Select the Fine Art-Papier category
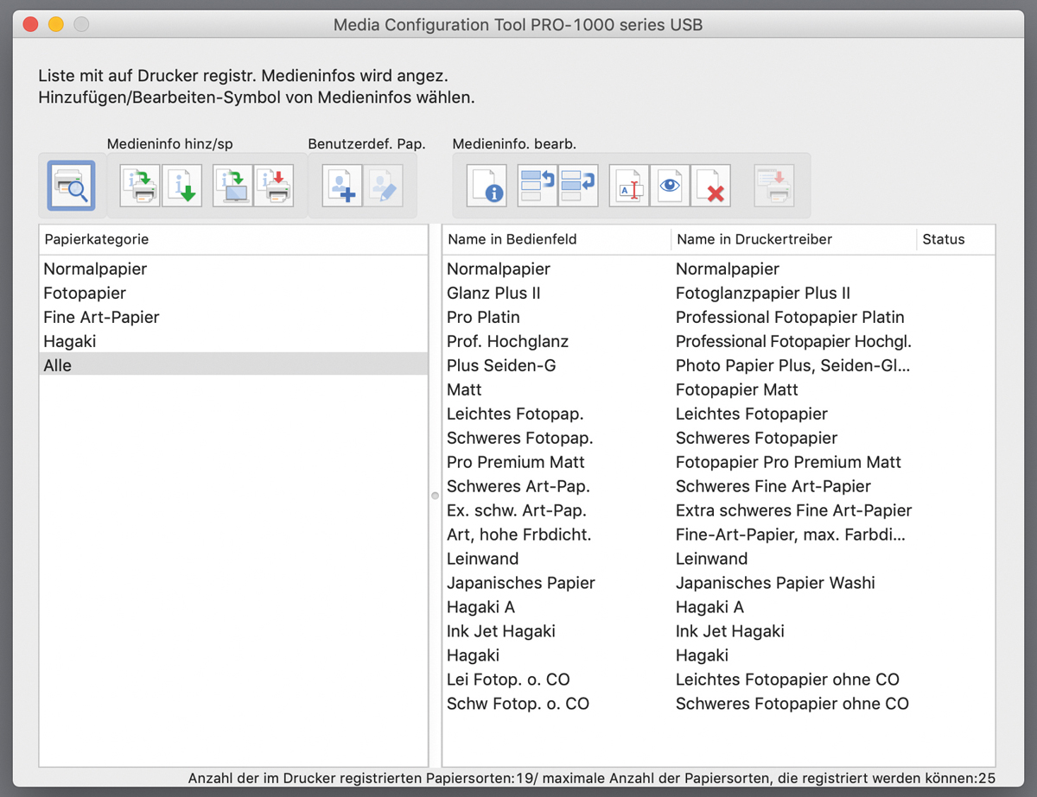Screen dimensions: 1037x797 101,318
